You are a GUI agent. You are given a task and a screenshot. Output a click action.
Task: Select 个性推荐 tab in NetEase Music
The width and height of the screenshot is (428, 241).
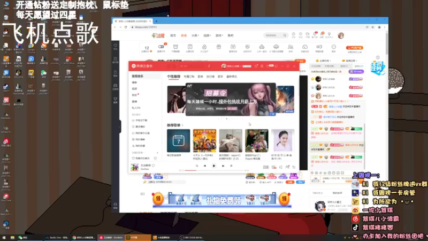click(173, 77)
